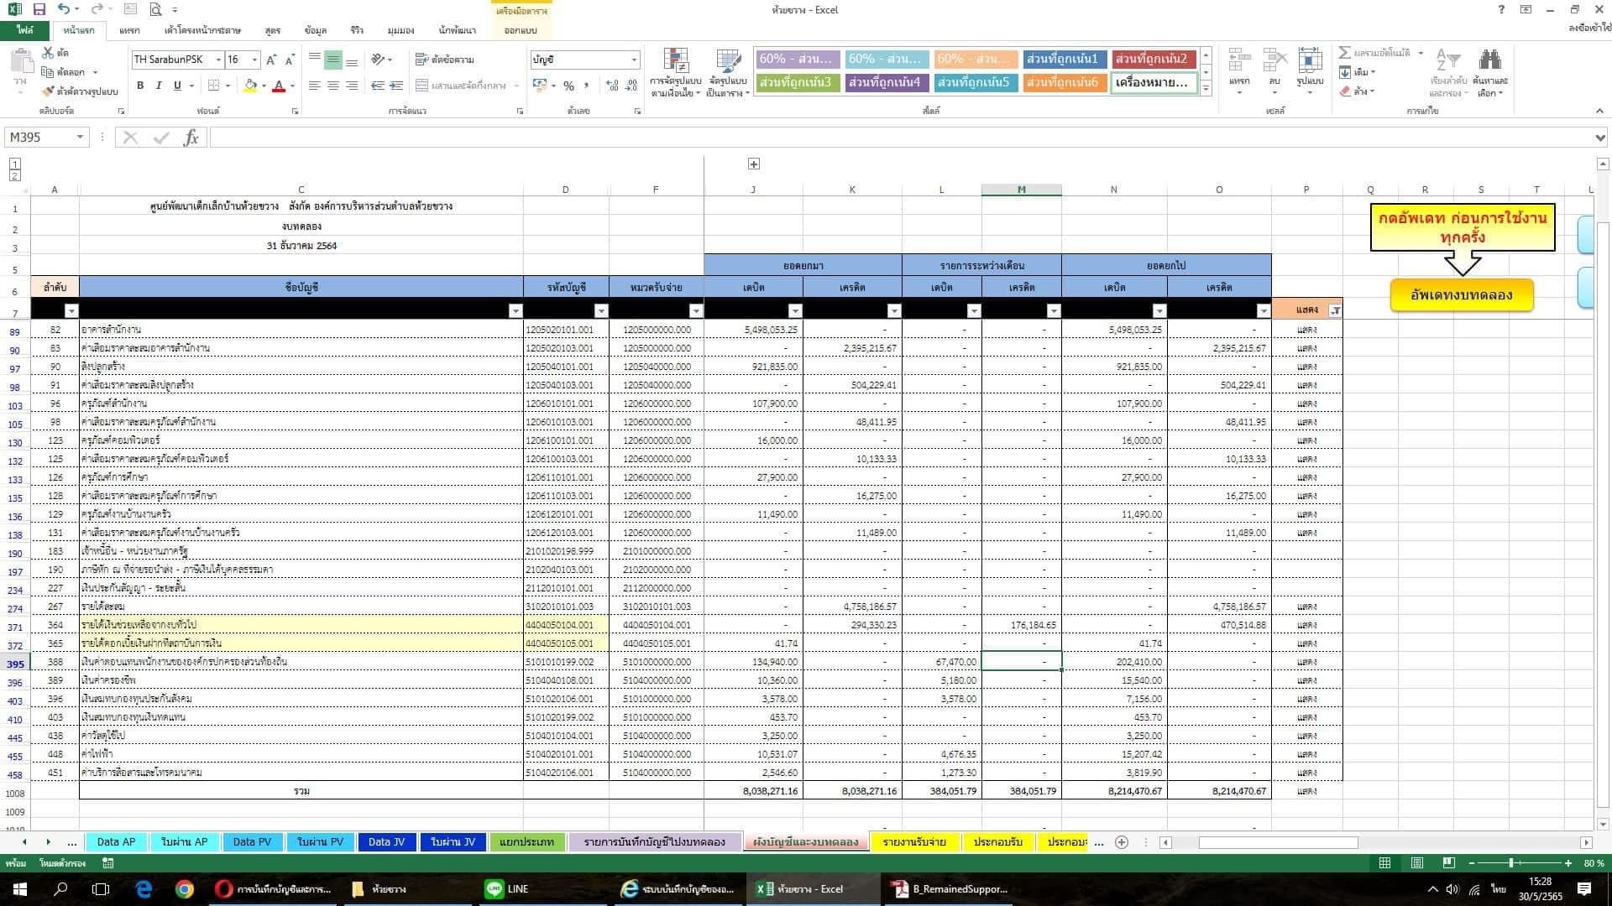This screenshot has height=906, width=1612.
Task: Click the find and select binoculars
Action: coord(1490,60)
